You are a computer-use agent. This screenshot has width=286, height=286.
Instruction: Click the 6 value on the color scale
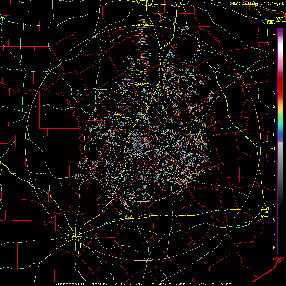[x=274, y=50]
